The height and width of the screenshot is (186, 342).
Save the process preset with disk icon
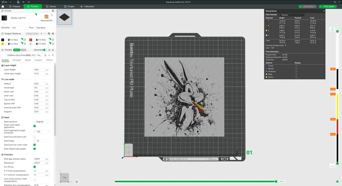pos(45,55)
